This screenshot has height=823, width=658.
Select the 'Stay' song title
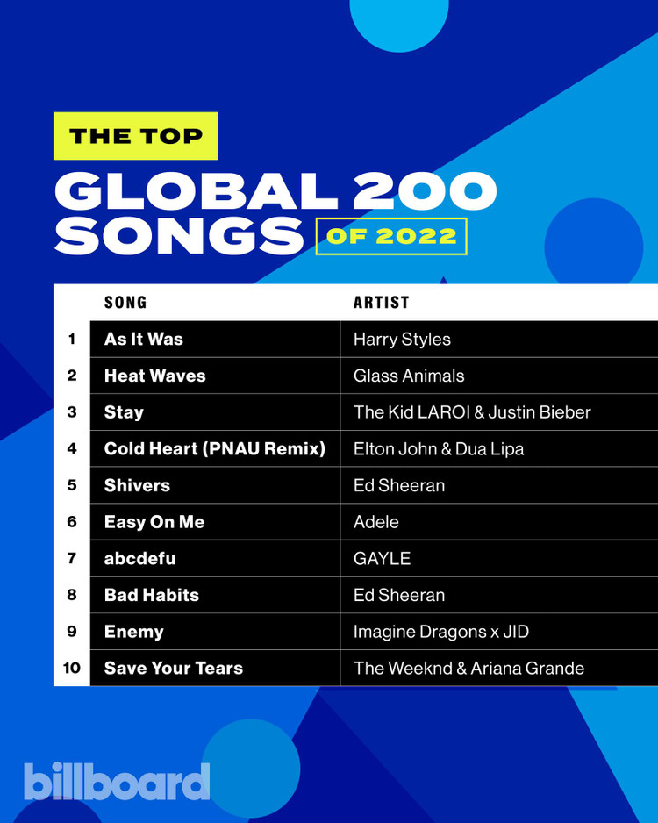(x=124, y=412)
